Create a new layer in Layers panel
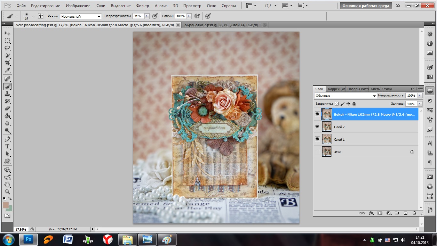437x246 pixels. pyautogui.click(x=405, y=213)
